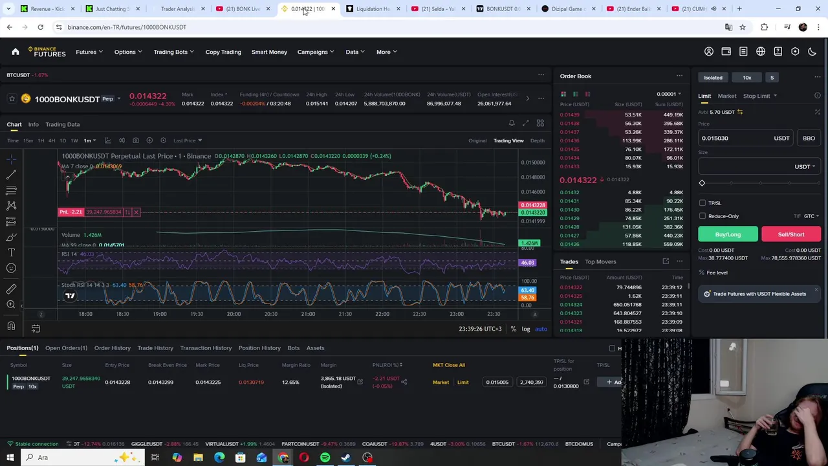Open the wallet icon in header
828x466 pixels.
click(726, 52)
